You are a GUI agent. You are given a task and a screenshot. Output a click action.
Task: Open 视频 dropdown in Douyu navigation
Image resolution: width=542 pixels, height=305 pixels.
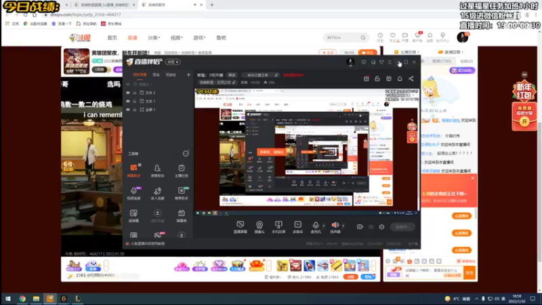176,38
